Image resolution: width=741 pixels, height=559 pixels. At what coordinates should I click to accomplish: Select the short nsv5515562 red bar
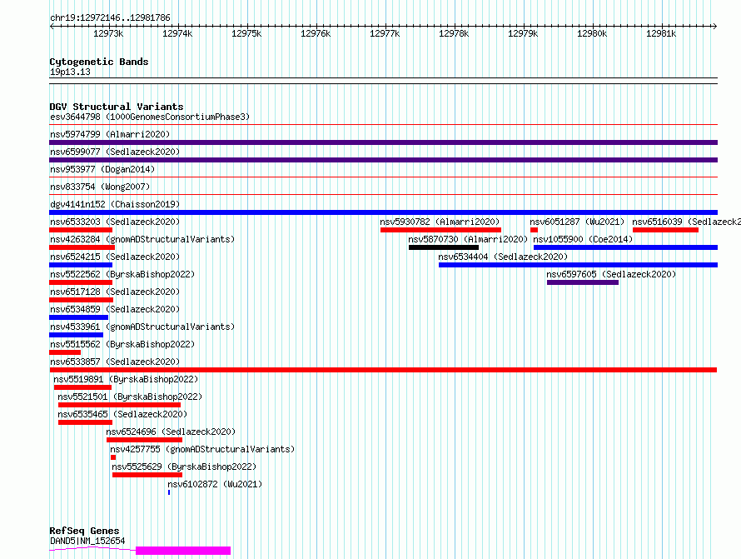(x=65, y=352)
